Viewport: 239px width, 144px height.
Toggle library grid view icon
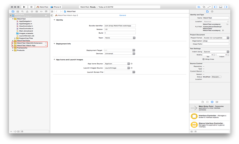tap(192, 131)
